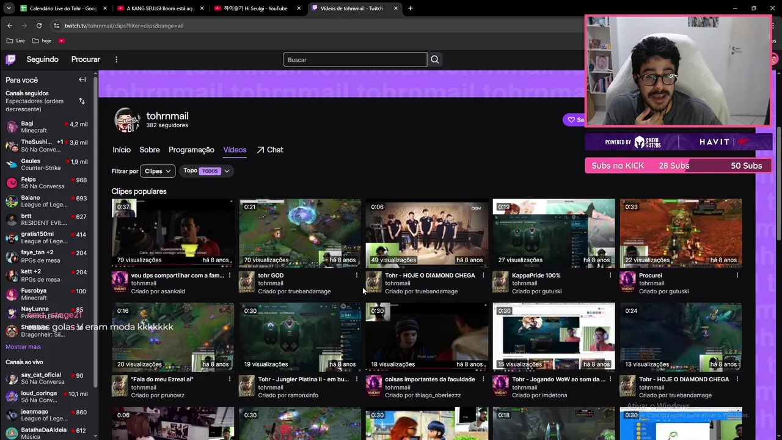Switch to the Início tab

pos(122,150)
